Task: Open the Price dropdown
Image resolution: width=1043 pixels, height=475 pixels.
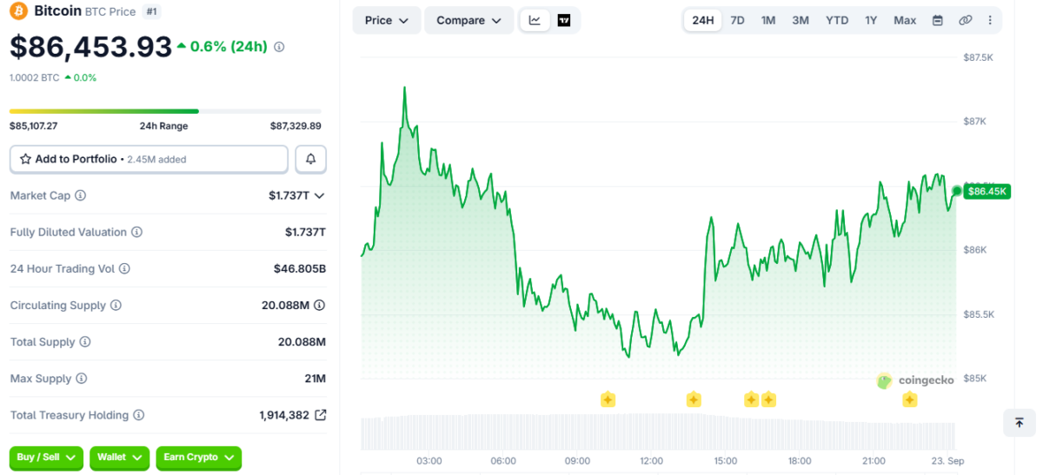Action: 387,20
